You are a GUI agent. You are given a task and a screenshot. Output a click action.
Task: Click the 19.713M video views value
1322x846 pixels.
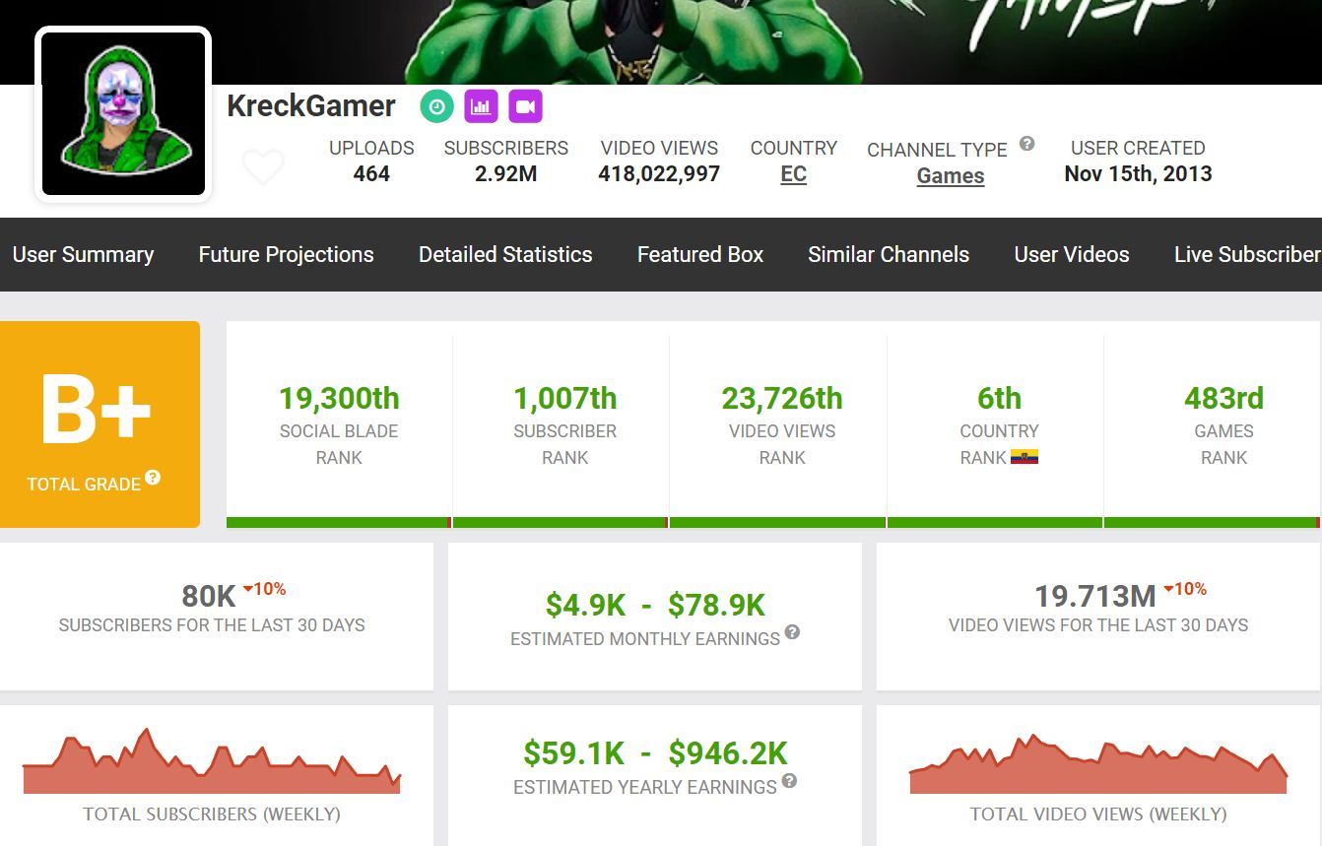coord(1095,596)
